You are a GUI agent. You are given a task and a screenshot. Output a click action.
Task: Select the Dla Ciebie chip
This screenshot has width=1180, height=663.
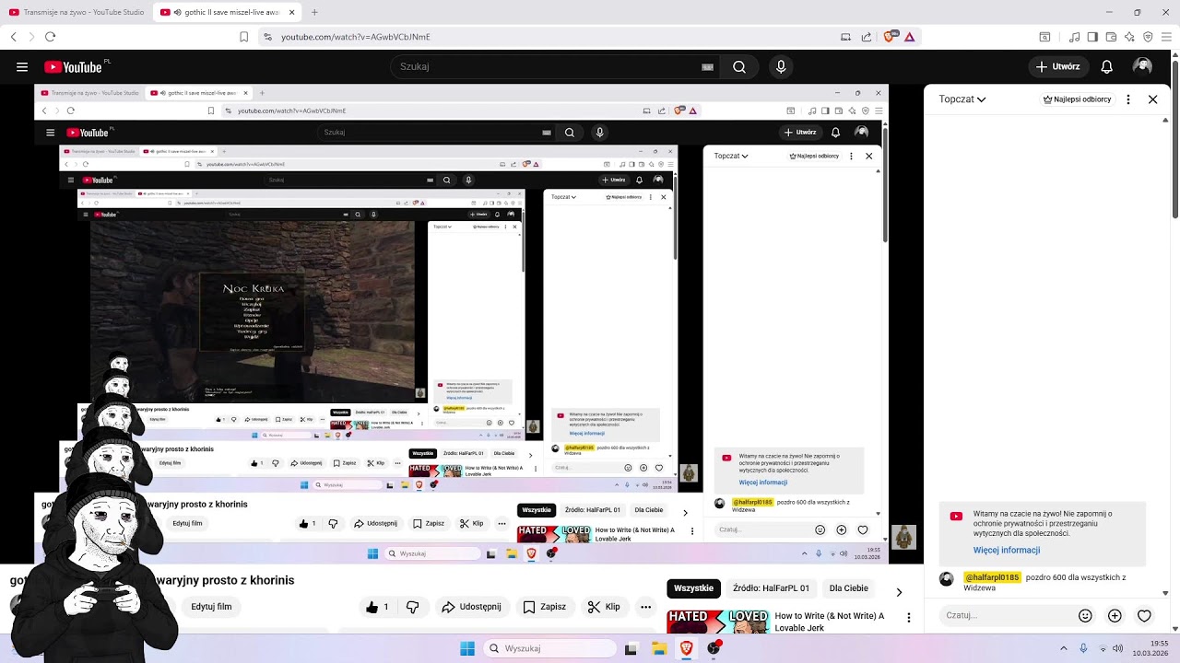pyautogui.click(x=848, y=588)
